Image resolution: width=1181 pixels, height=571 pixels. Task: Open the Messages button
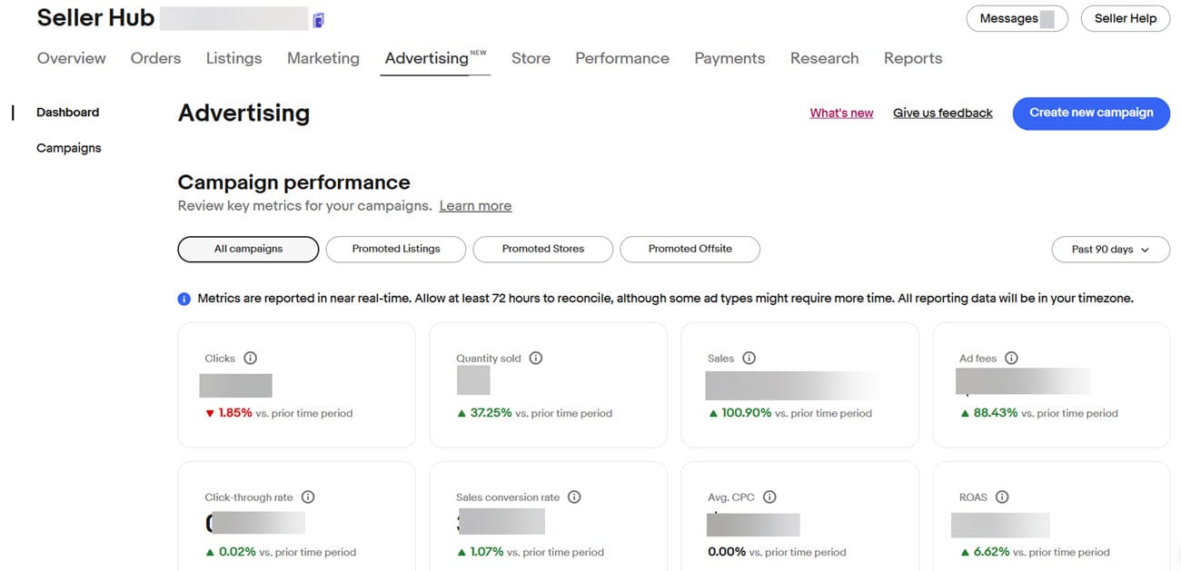(x=1017, y=18)
